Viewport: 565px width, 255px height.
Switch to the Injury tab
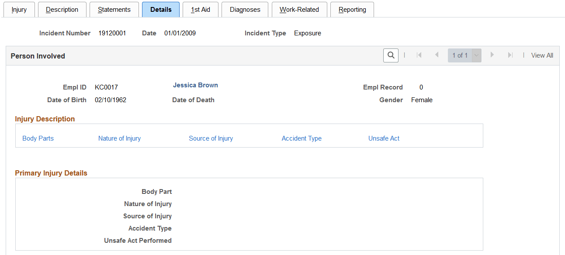pyautogui.click(x=19, y=9)
